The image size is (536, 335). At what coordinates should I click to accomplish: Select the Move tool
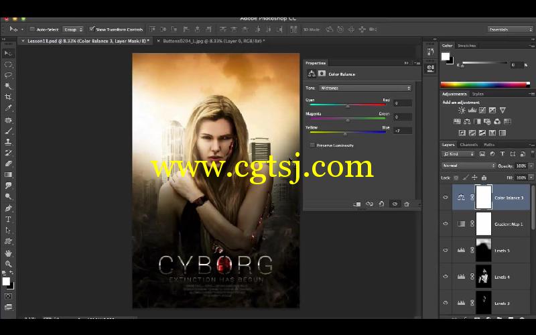8,54
